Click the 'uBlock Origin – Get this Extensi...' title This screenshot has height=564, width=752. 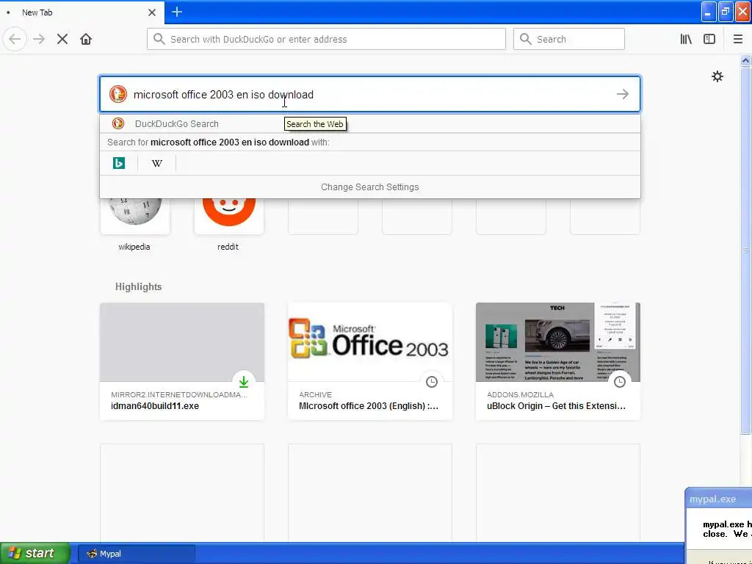(557, 405)
